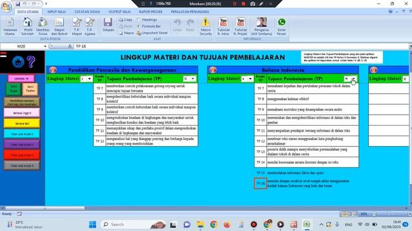The width and height of the screenshot is (412, 231).
Task: Switch to OUTPUT NILAI tab
Action: point(120,12)
